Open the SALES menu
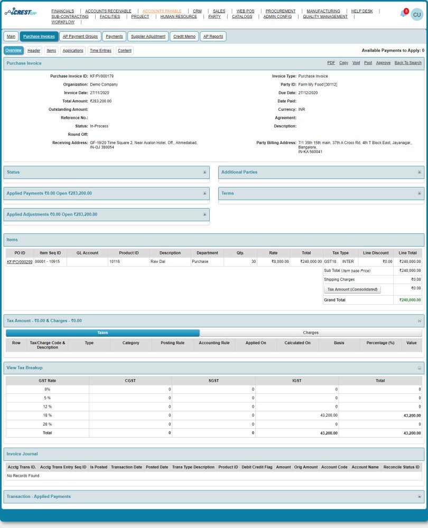Viewport: 428px width, 528px height. [219, 11]
